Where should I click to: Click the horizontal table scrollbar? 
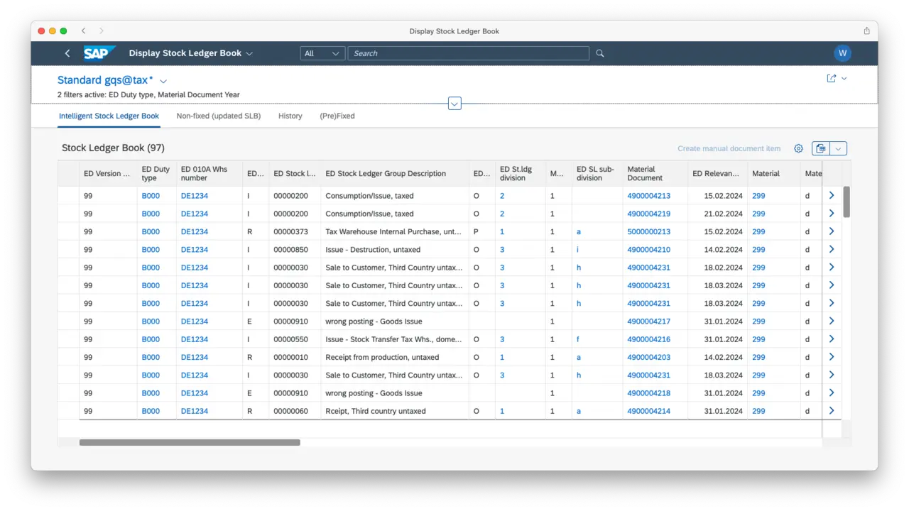pos(190,442)
